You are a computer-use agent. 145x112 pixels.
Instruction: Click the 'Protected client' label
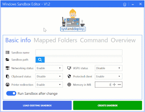83,76
